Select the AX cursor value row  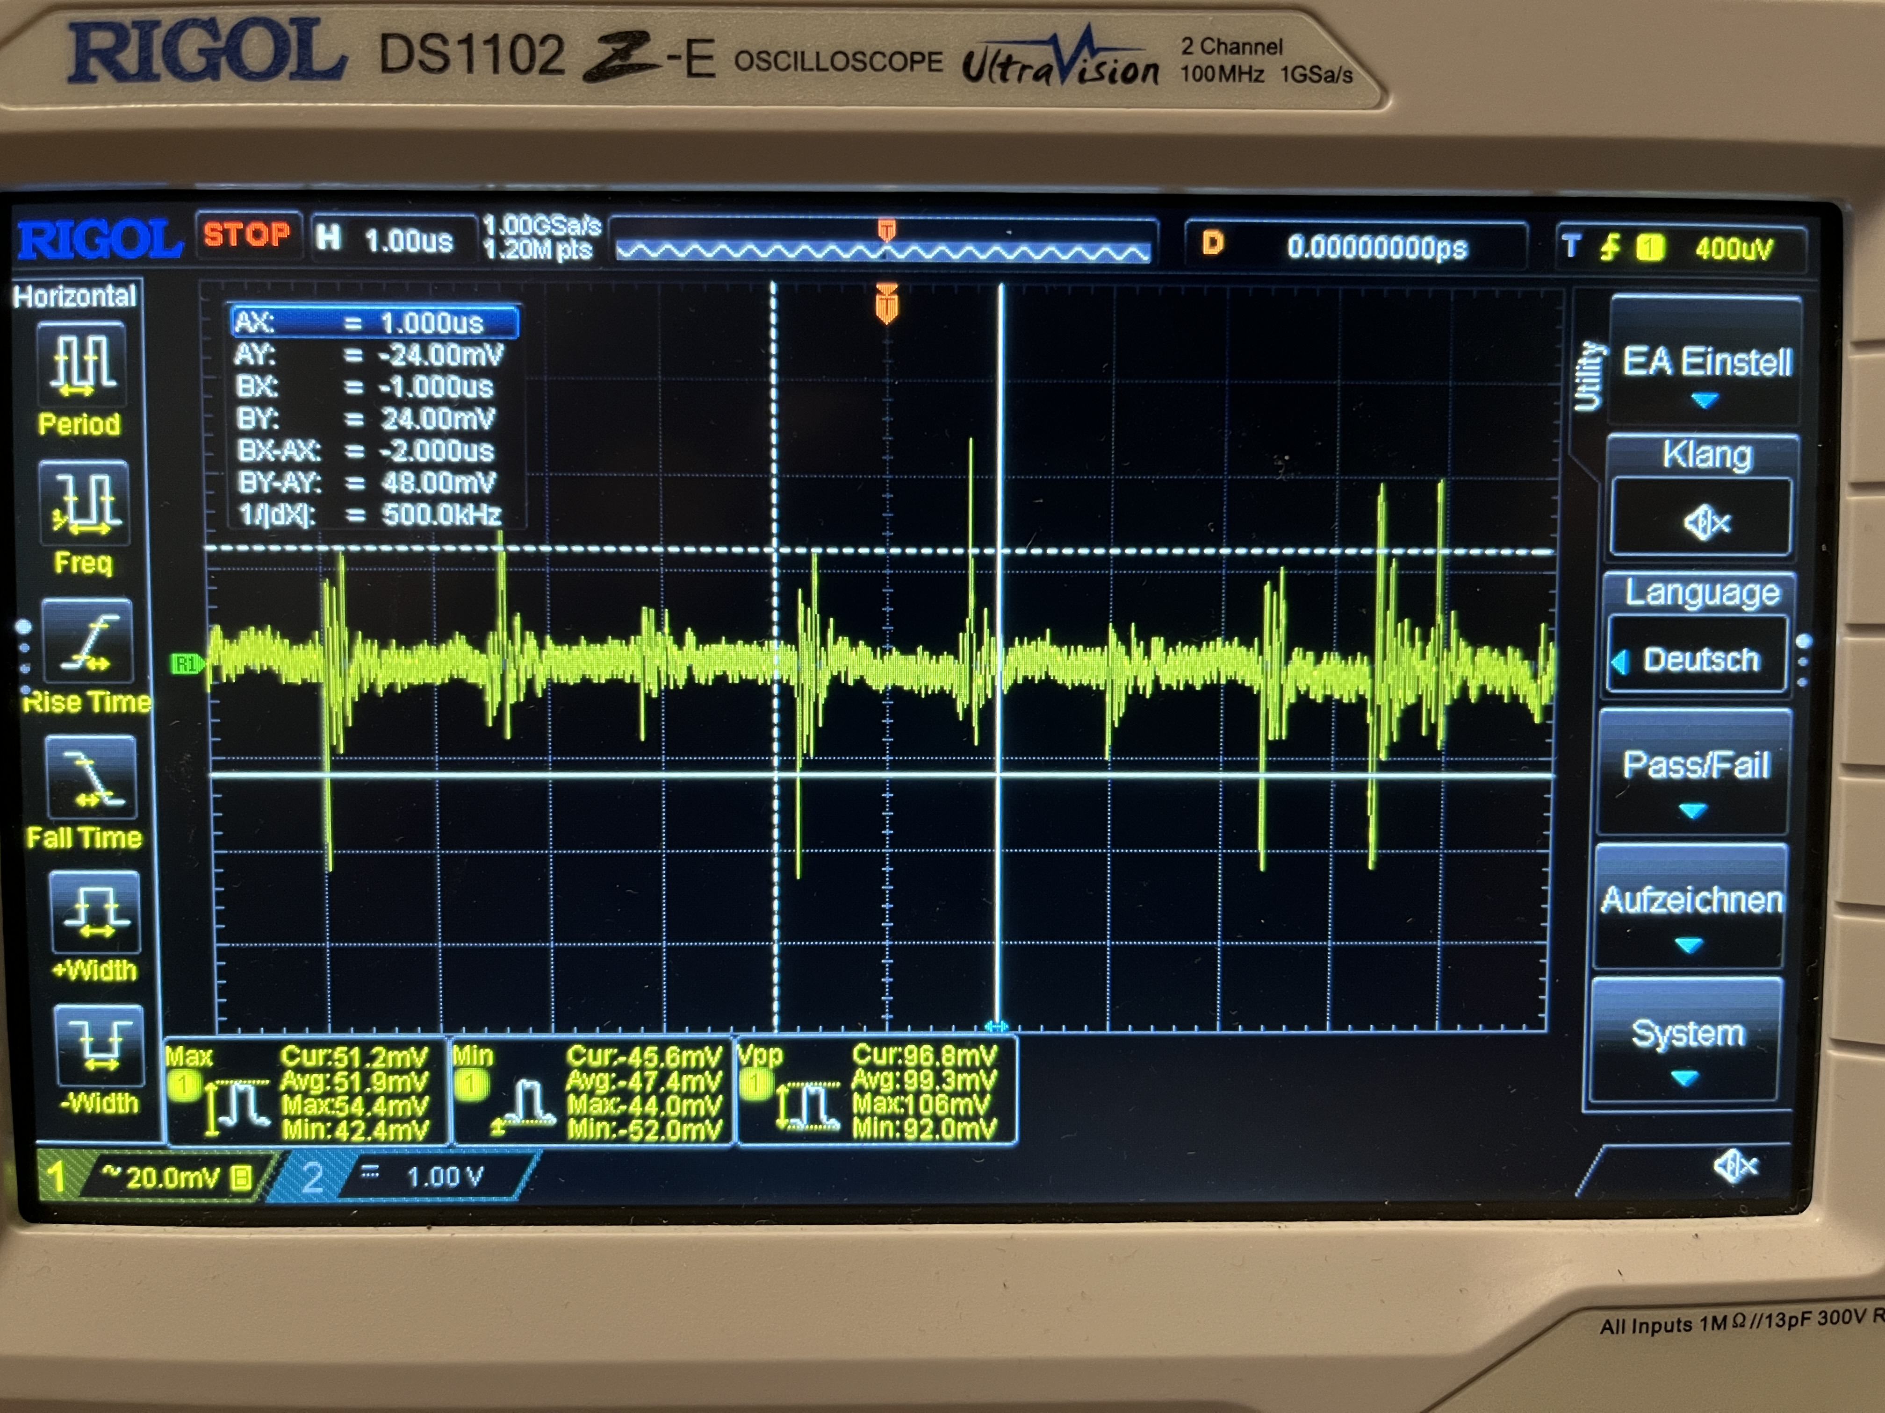pos(375,322)
